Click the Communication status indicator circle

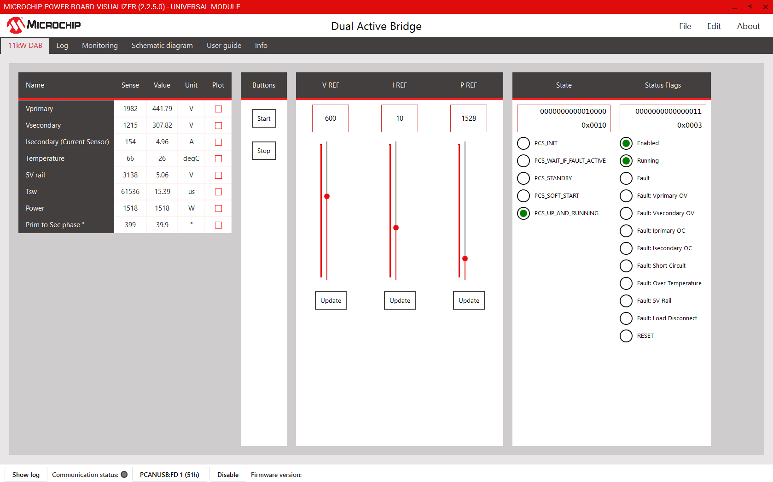click(124, 475)
